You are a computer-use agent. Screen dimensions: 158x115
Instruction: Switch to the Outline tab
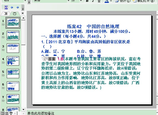click(x=6, y=13)
